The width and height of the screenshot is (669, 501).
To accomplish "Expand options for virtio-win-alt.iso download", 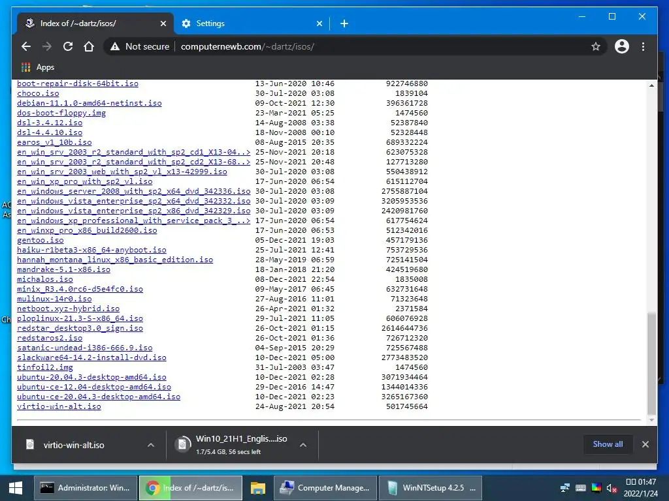I will click(x=151, y=445).
